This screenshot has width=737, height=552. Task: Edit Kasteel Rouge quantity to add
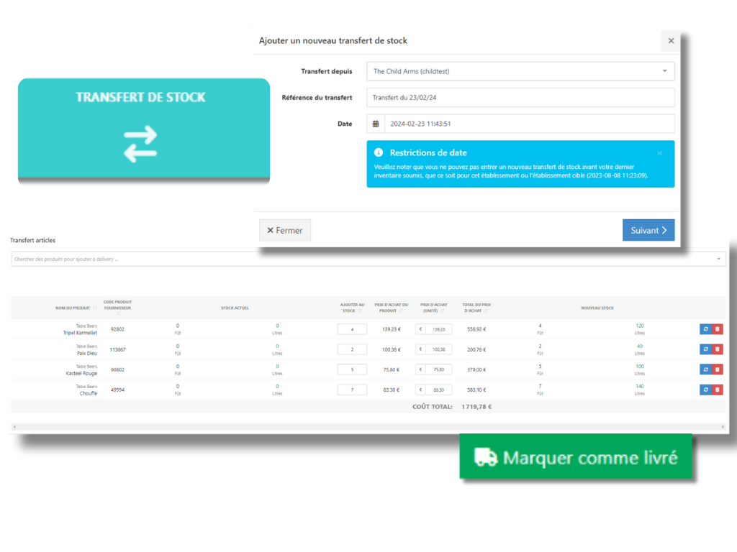coord(352,369)
